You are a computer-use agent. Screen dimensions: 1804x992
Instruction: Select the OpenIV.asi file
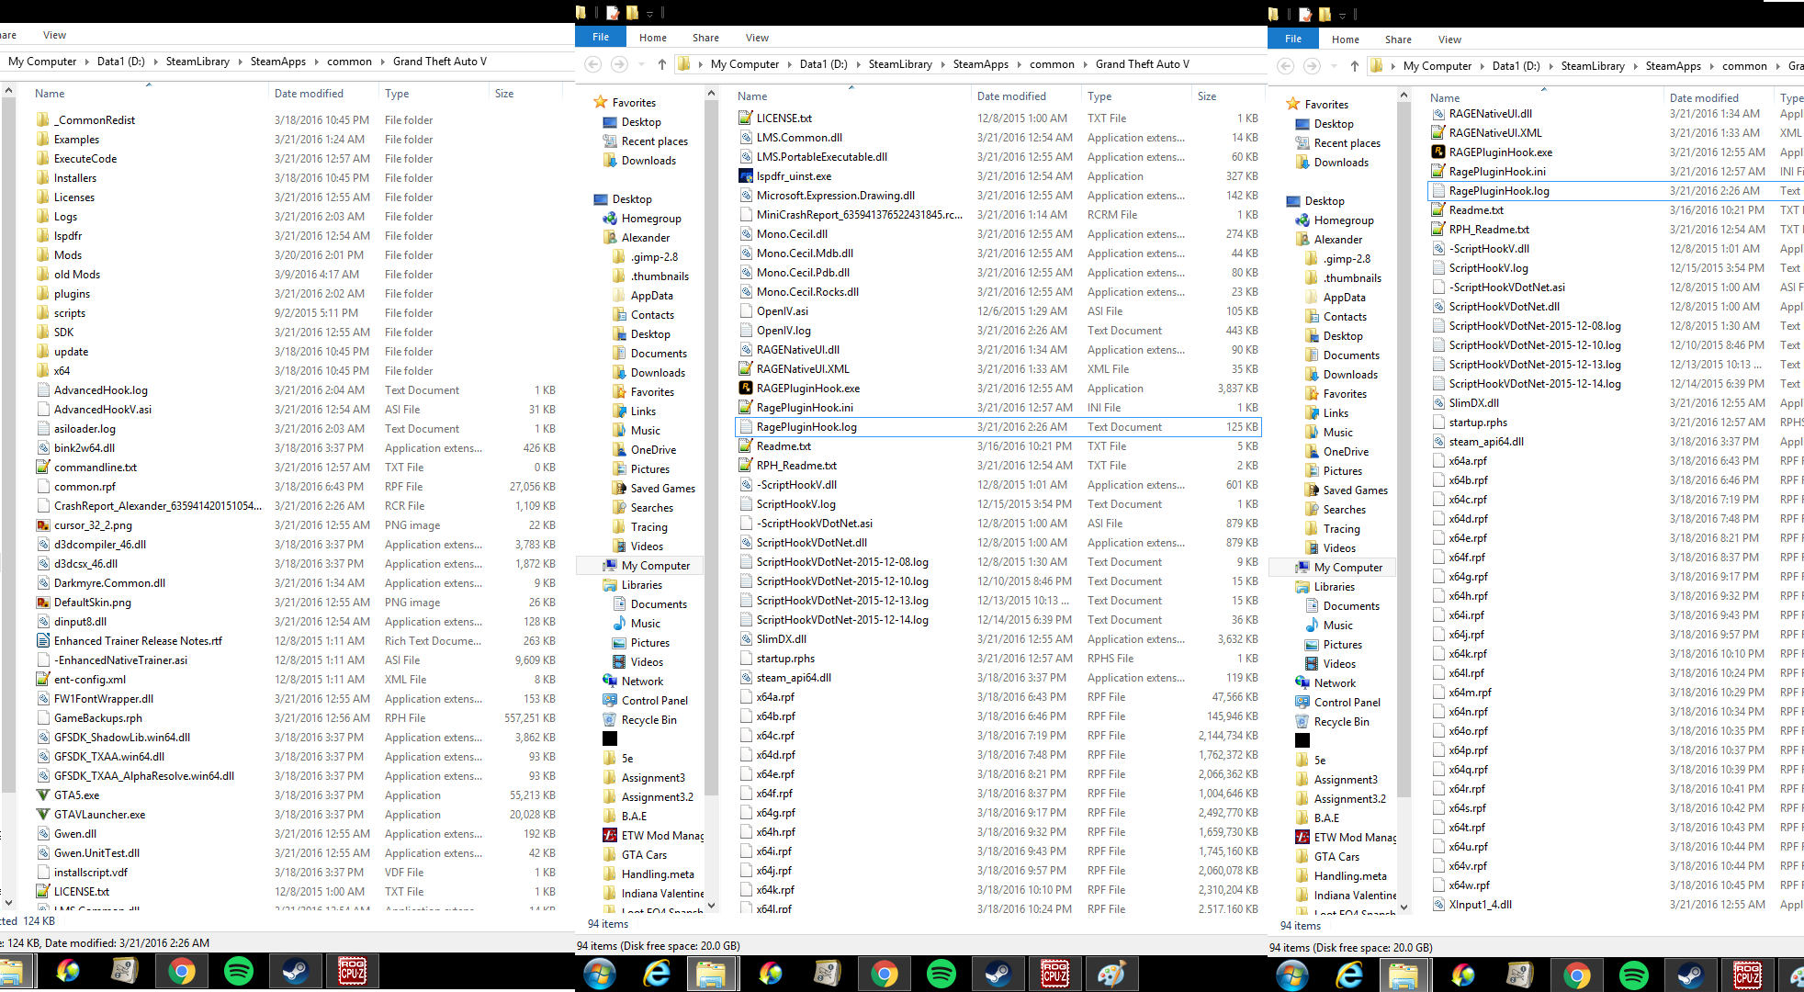(782, 311)
